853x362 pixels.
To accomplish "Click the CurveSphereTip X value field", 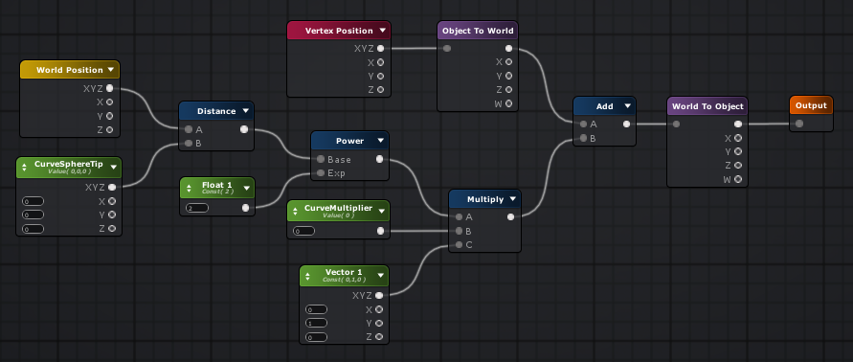I will (33, 201).
